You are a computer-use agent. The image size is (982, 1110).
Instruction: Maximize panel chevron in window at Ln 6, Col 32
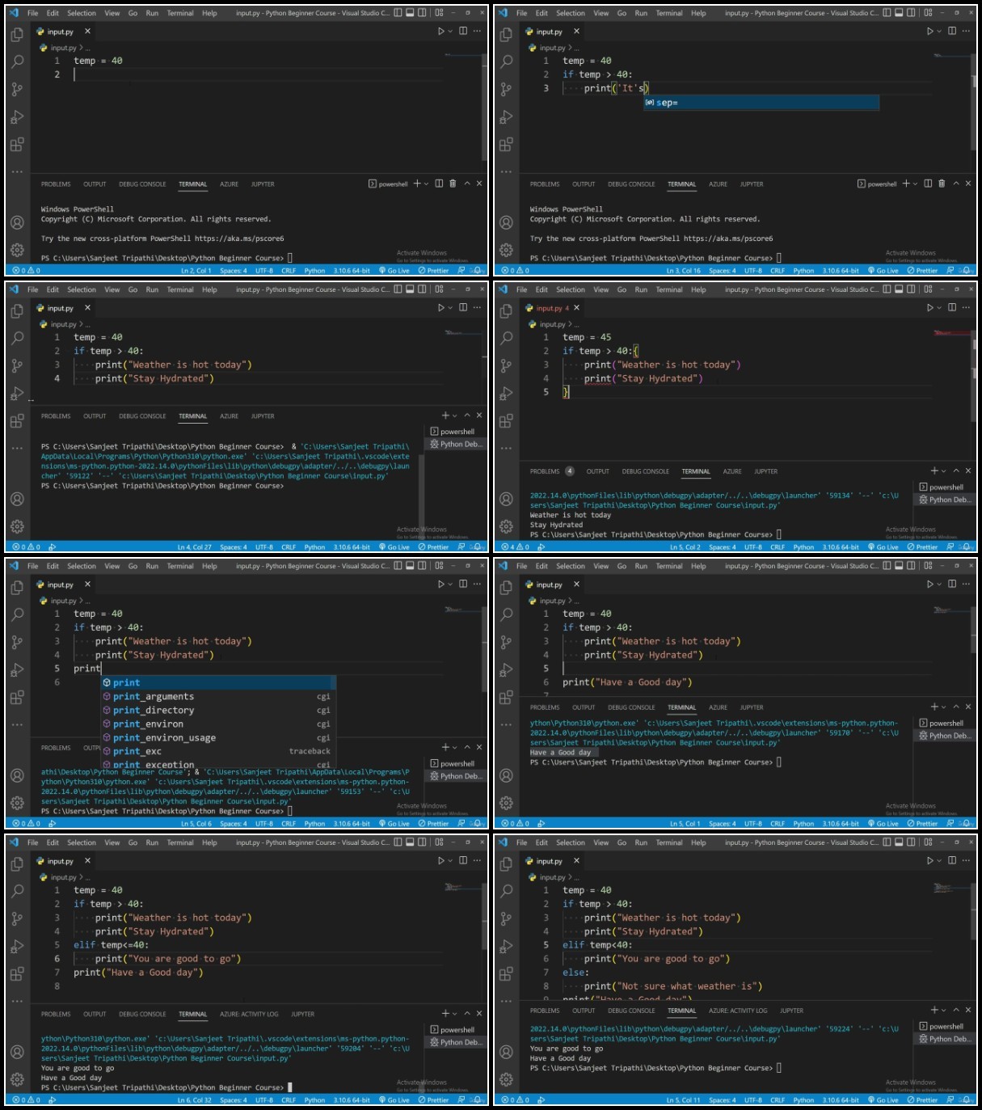467,1013
